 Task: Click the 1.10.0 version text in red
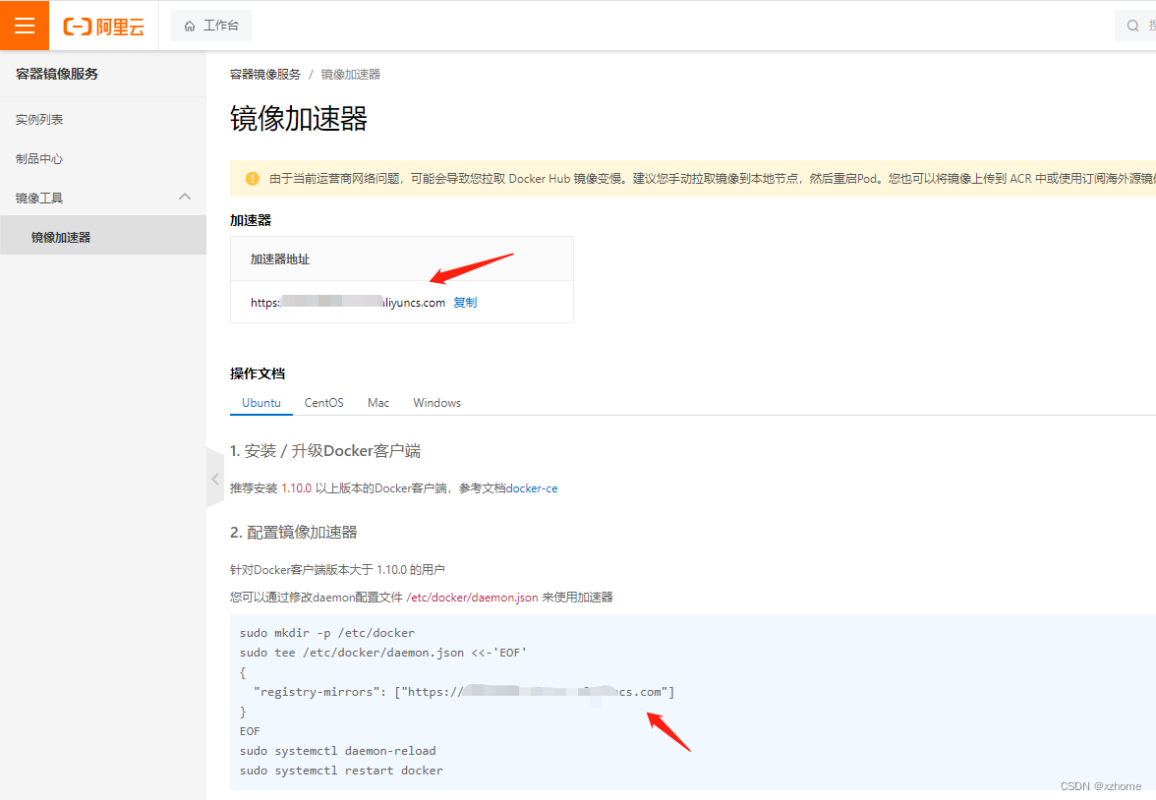(x=297, y=488)
